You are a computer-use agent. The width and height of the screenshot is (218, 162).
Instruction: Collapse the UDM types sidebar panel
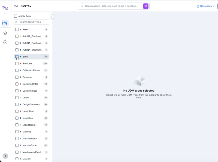[52, 17]
